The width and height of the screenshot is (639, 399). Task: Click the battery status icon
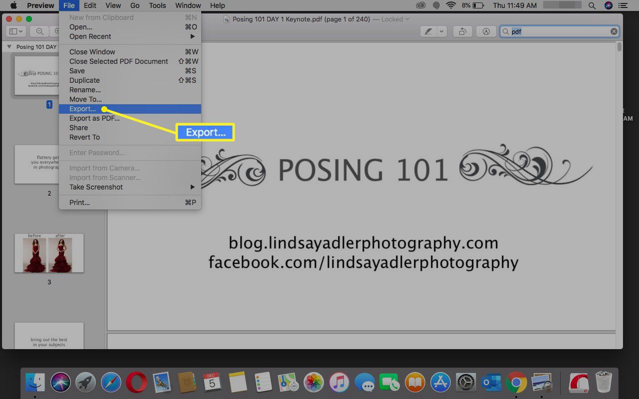point(478,5)
